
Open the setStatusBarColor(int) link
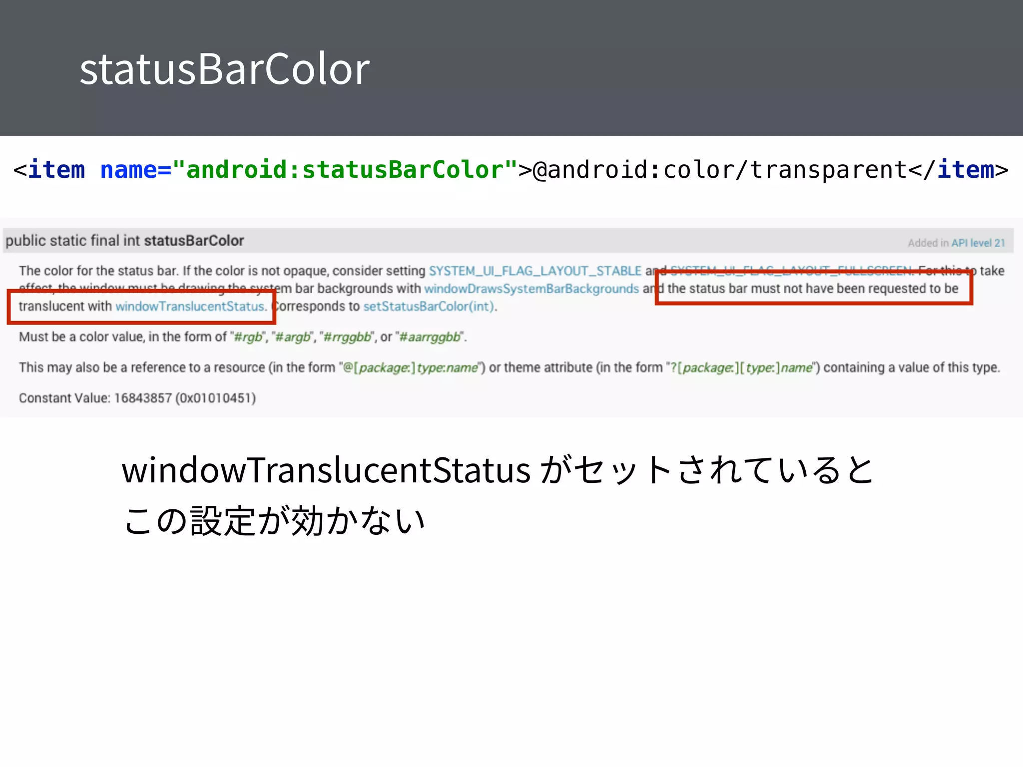click(x=430, y=306)
